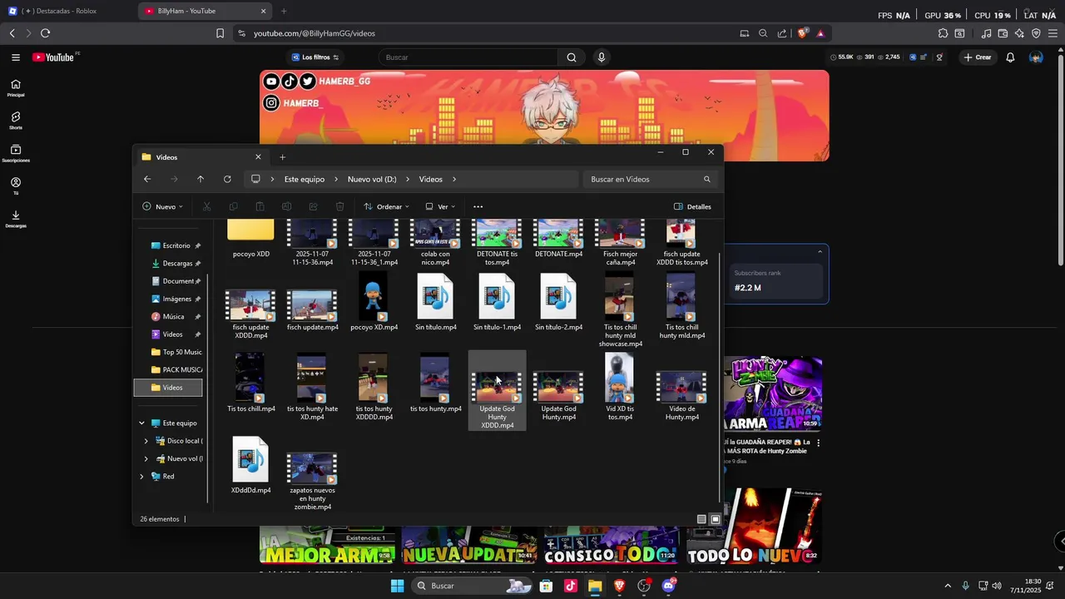Collapse the Este equipo tree node
This screenshot has height=599, width=1065.
[x=141, y=423]
